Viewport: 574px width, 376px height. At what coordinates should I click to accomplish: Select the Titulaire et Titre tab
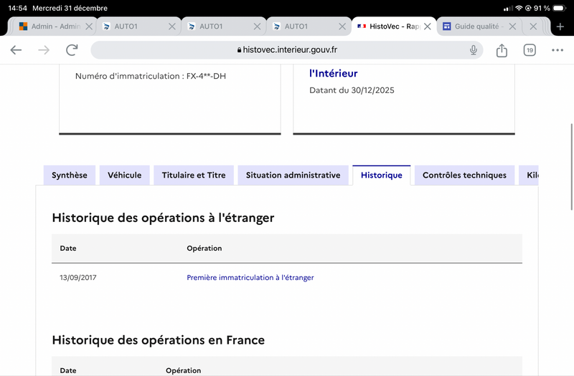coord(194,175)
